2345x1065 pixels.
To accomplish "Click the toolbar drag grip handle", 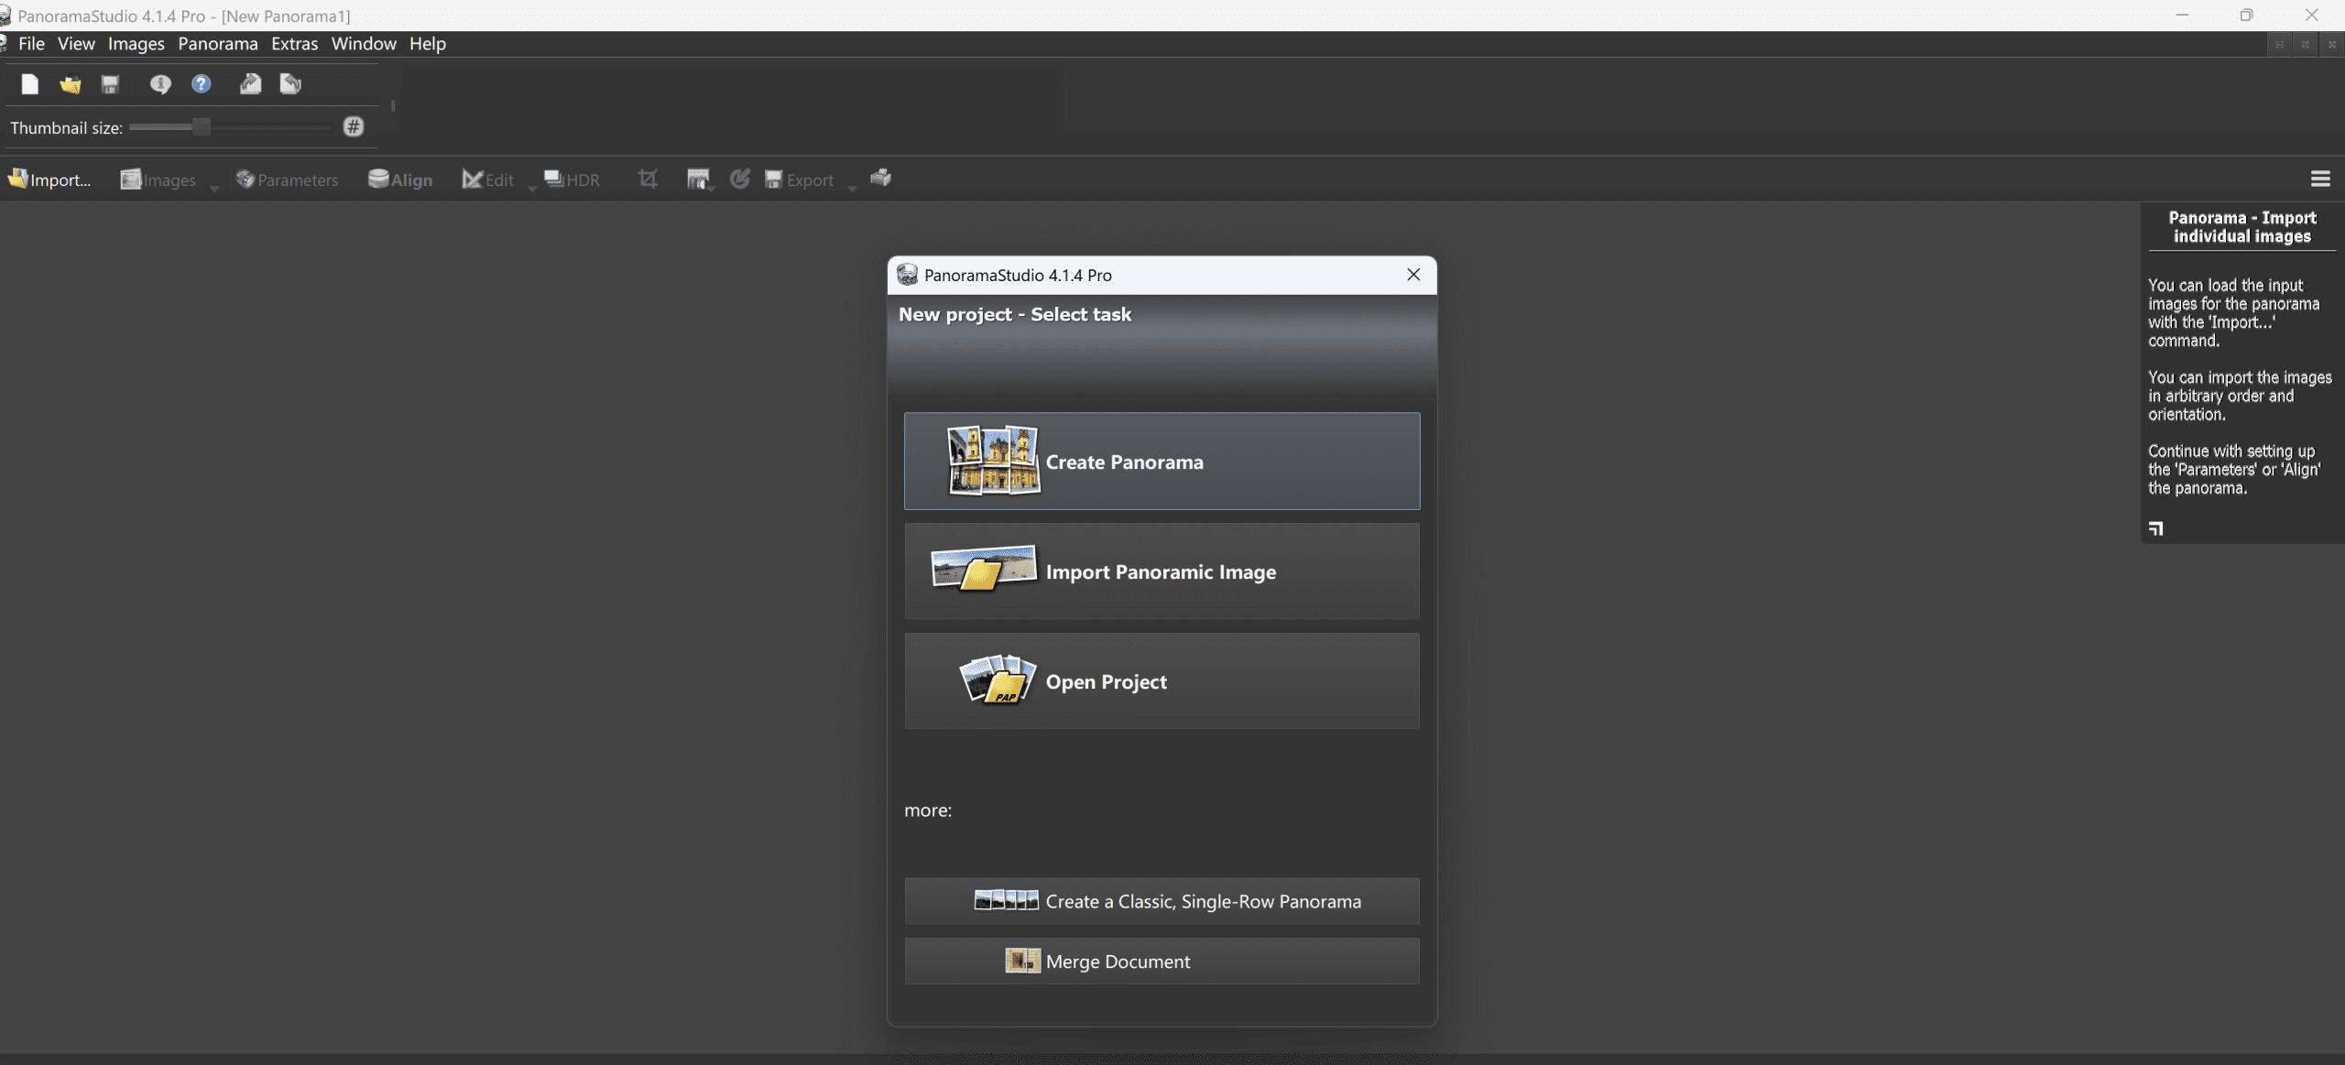I will (x=393, y=106).
